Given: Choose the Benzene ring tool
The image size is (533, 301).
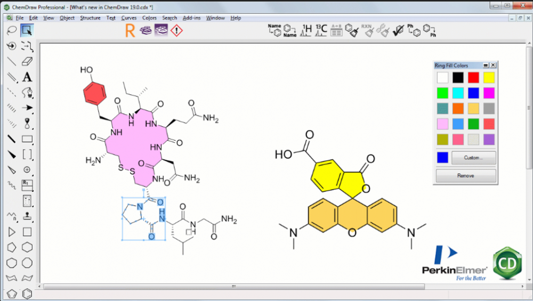Looking at the screenshot, I should (x=27, y=294).
